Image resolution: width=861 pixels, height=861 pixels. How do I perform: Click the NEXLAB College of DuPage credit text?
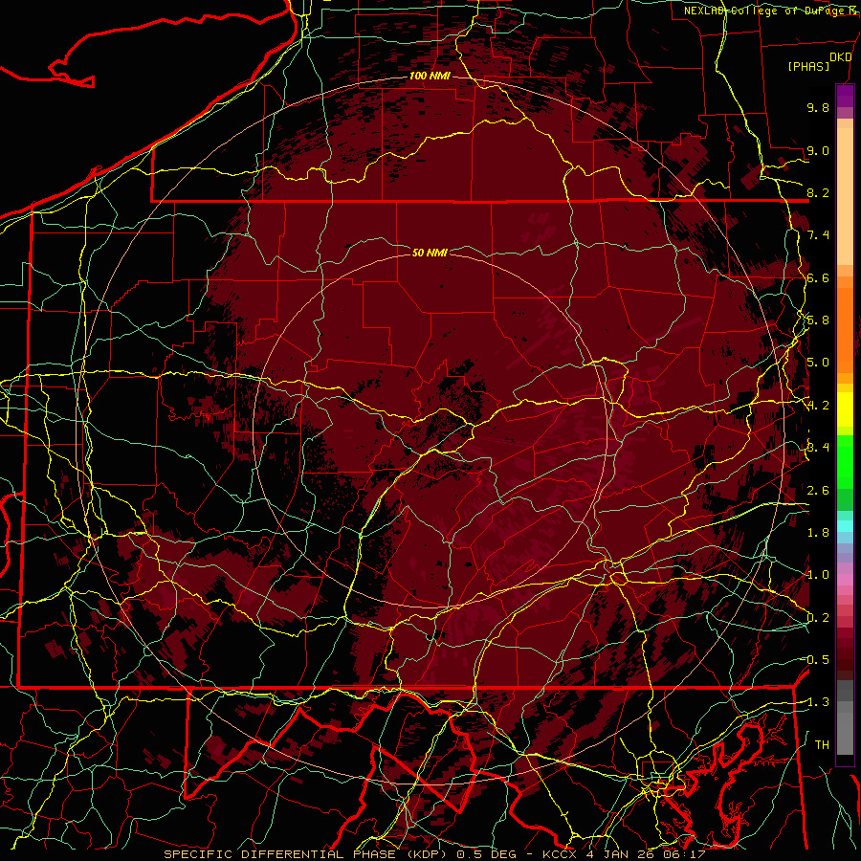(772, 11)
